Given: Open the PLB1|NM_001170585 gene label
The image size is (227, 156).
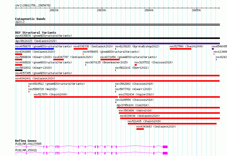Looking at the screenshot, I should (28, 144).
